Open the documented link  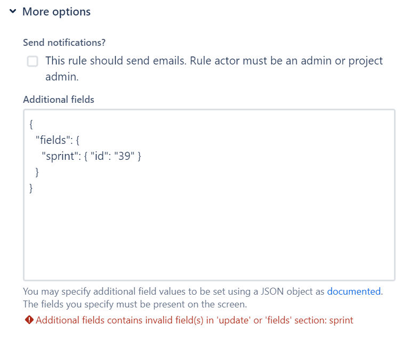[354, 291]
